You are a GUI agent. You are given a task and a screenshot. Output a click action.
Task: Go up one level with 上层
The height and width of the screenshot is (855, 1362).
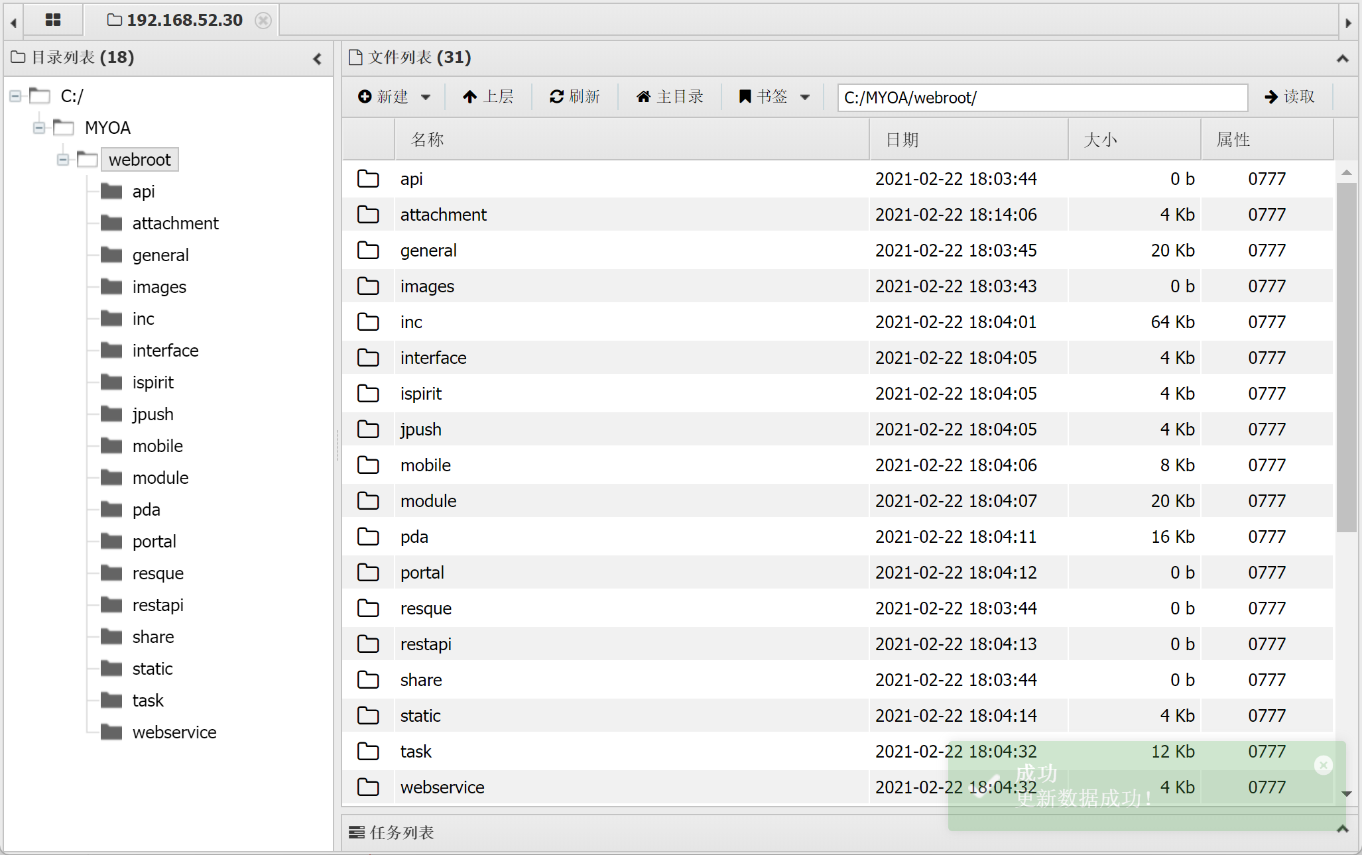pos(488,97)
